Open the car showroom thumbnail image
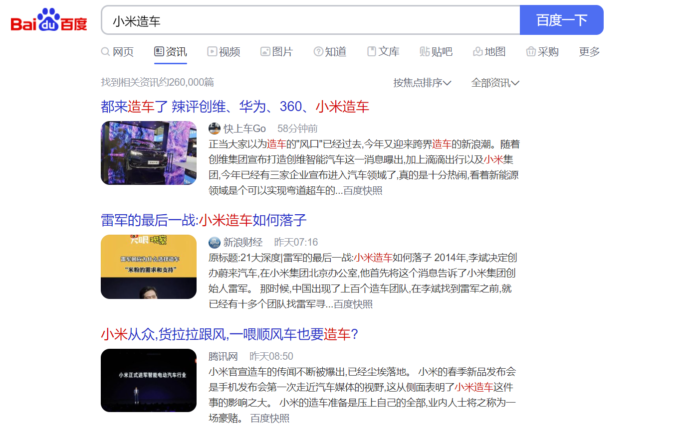Image resolution: width=689 pixels, height=427 pixels. click(x=149, y=153)
